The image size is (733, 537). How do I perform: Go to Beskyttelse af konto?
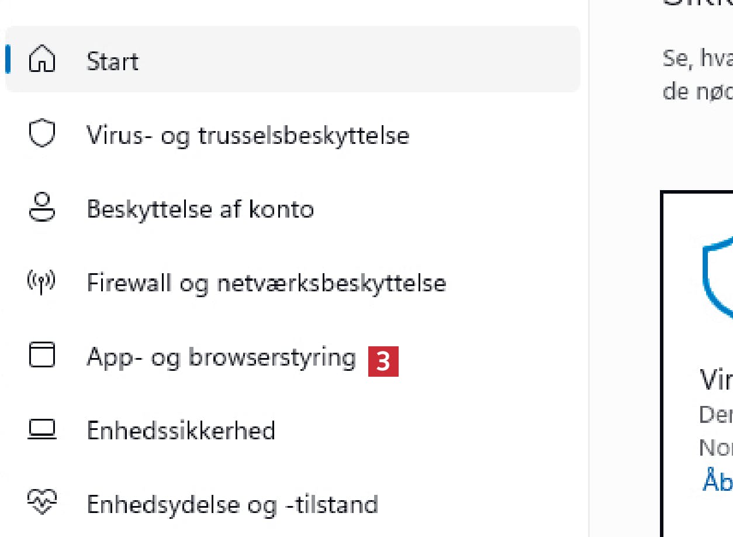[200, 209]
